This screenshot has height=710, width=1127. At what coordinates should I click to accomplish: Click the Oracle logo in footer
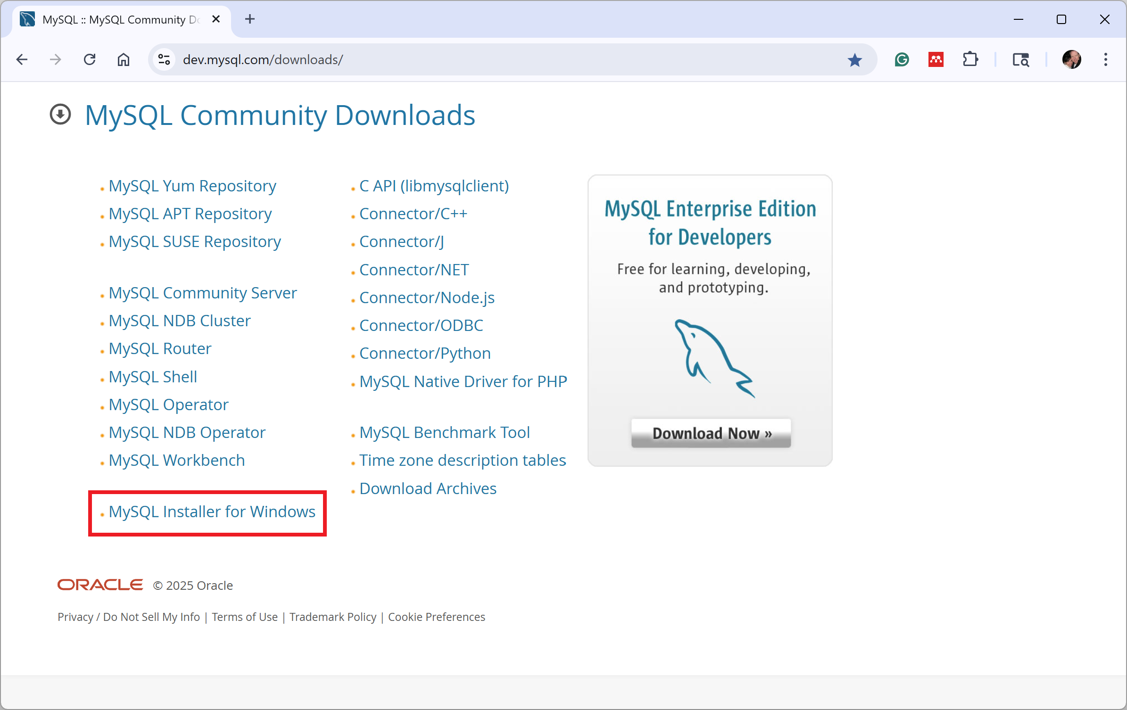click(100, 585)
